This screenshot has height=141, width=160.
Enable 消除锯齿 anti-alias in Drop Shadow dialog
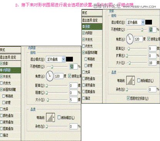pyautogui.click(x=138, y=80)
